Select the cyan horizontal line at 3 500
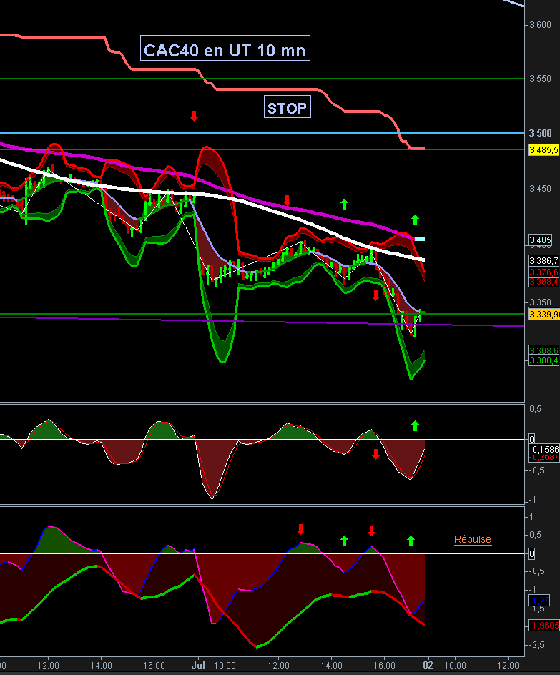The height and width of the screenshot is (675, 560). pos(262,133)
